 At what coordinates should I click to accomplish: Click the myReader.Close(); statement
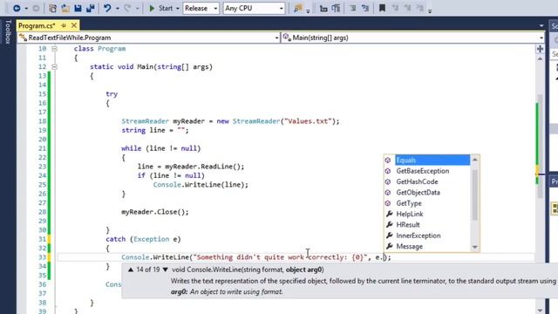(x=155, y=212)
